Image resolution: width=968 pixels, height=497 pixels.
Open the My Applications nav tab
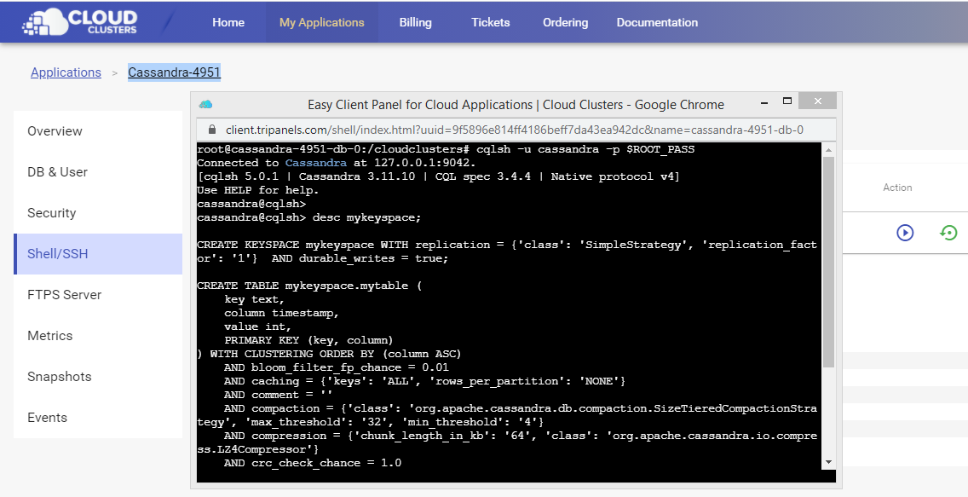pyautogui.click(x=321, y=22)
